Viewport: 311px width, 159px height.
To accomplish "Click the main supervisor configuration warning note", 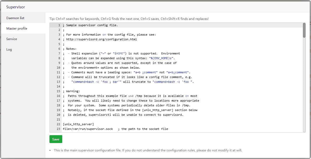I will [148, 150].
